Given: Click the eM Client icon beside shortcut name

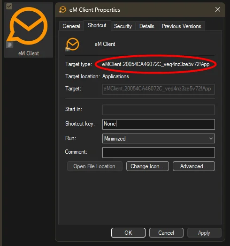Looking at the screenshot, I should coord(72,44).
